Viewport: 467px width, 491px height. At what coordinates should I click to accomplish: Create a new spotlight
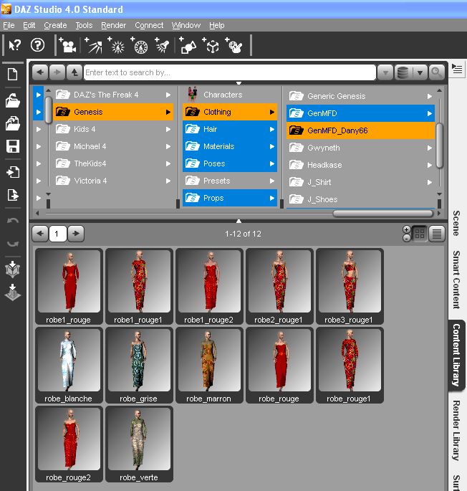point(162,45)
